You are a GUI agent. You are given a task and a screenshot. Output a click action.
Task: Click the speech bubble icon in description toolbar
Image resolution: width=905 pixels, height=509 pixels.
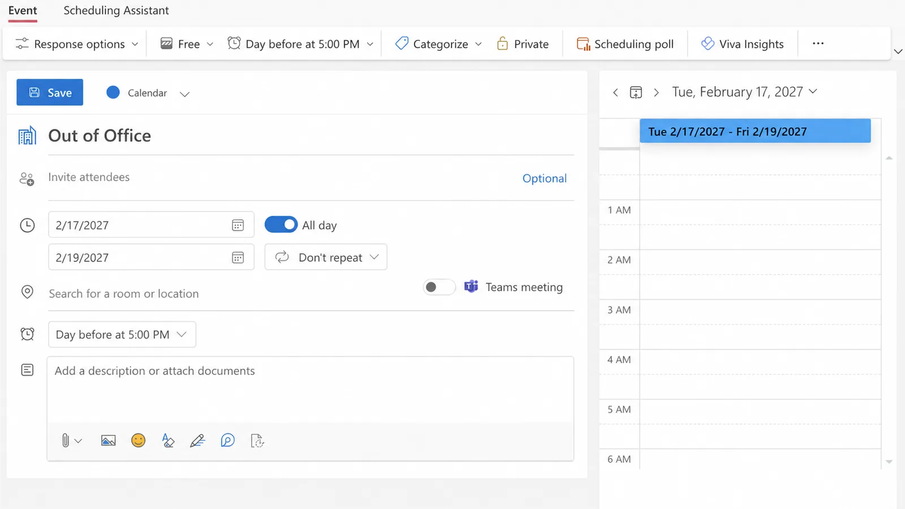pos(227,440)
